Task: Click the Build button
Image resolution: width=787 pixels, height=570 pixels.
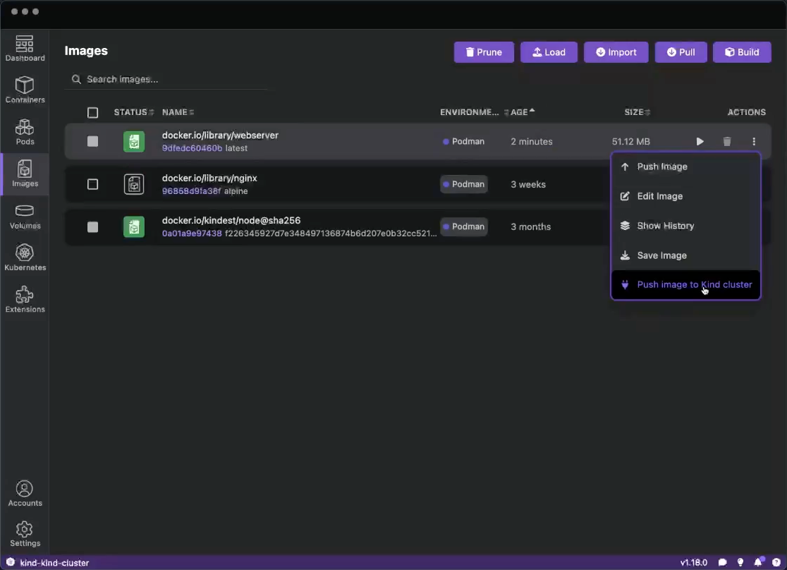Action: click(x=742, y=52)
